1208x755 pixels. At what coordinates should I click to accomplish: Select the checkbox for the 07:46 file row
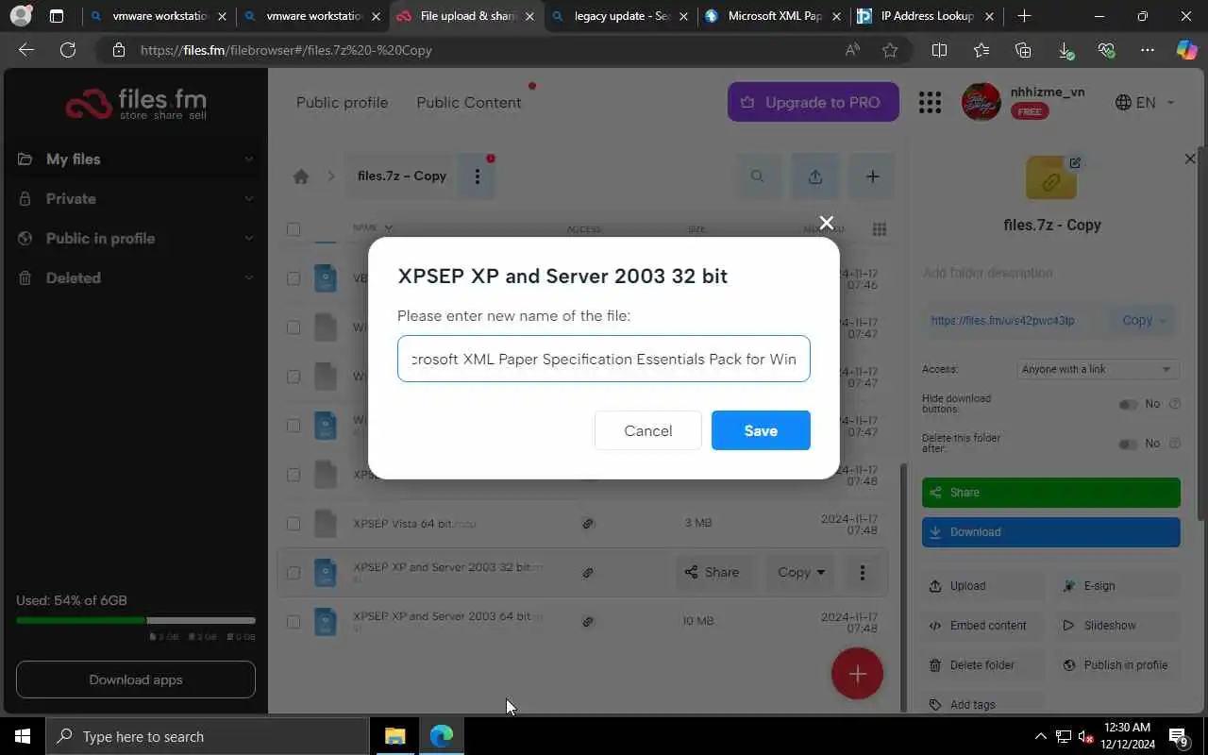[x=294, y=278]
